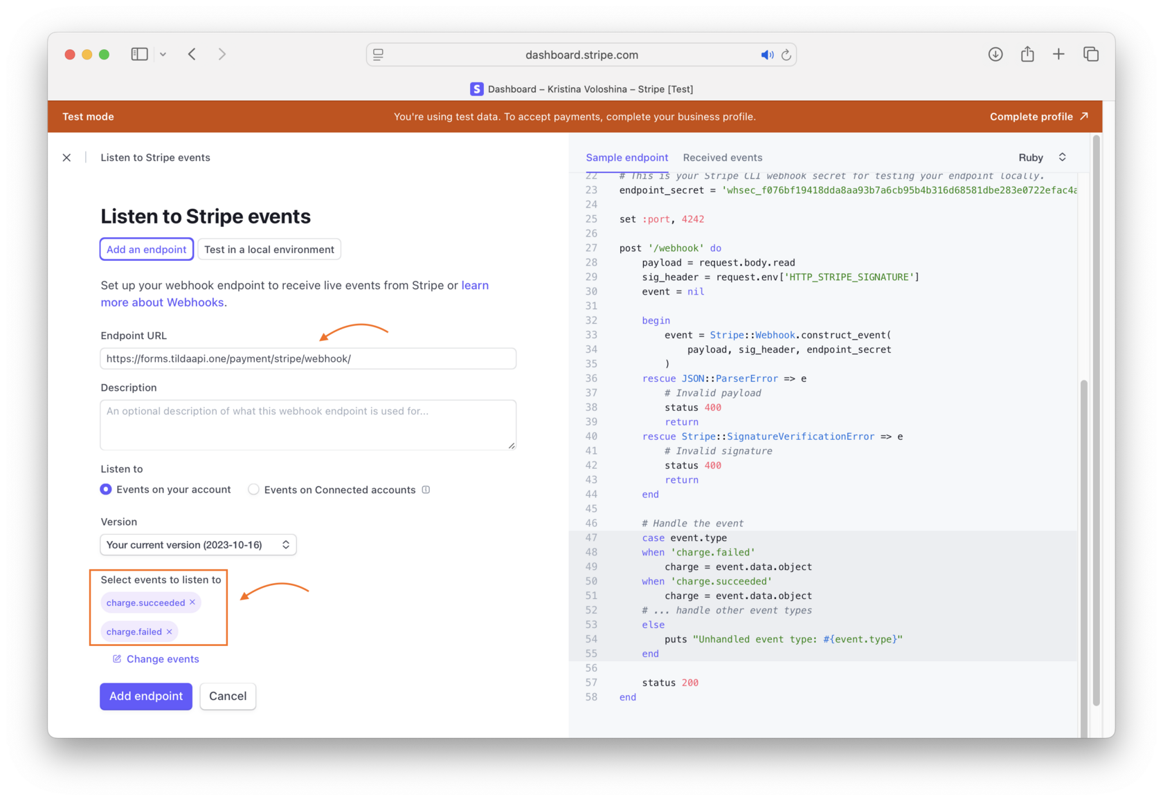Open the learn more about Webhooks link
This screenshot has height=801, width=1163.
(x=295, y=294)
